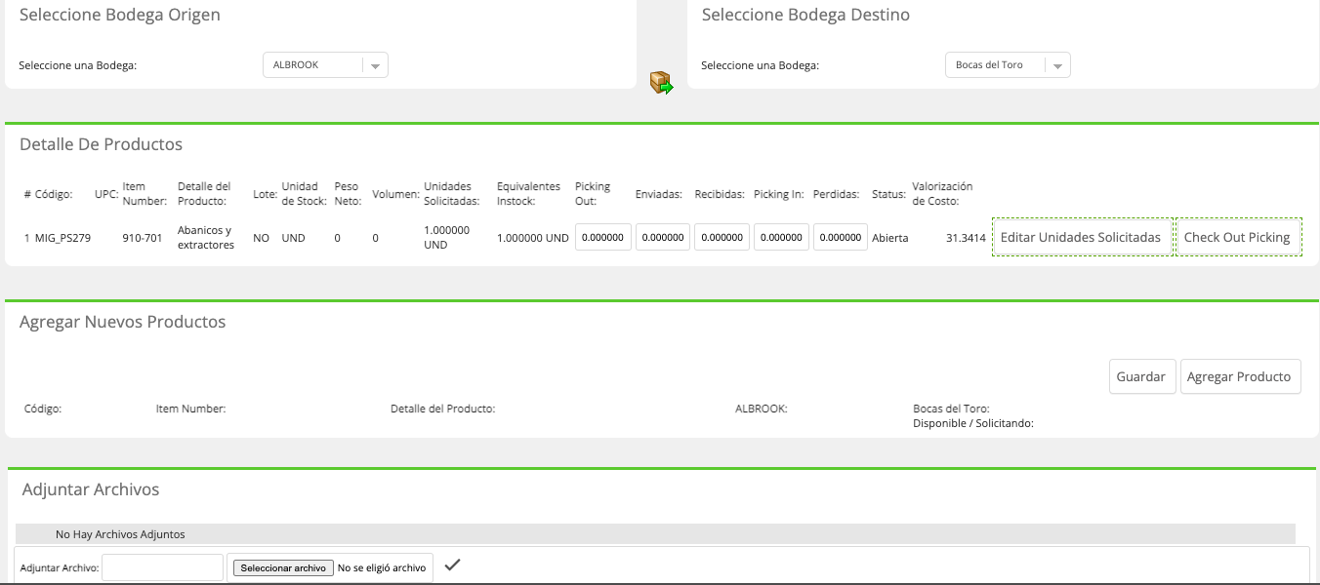The width and height of the screenshot is (1320, 585).
Task: Click the Disponible / Solicitando label
Action: tap(973, 423)
